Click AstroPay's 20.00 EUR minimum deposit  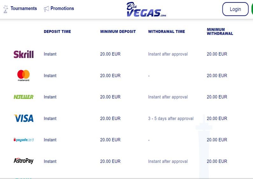[x=110, y=161]
